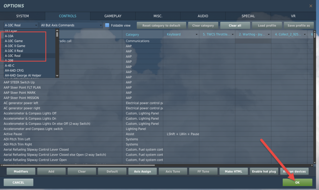Click the green OK button
The image size is (319, 190).
pos(297,182)
